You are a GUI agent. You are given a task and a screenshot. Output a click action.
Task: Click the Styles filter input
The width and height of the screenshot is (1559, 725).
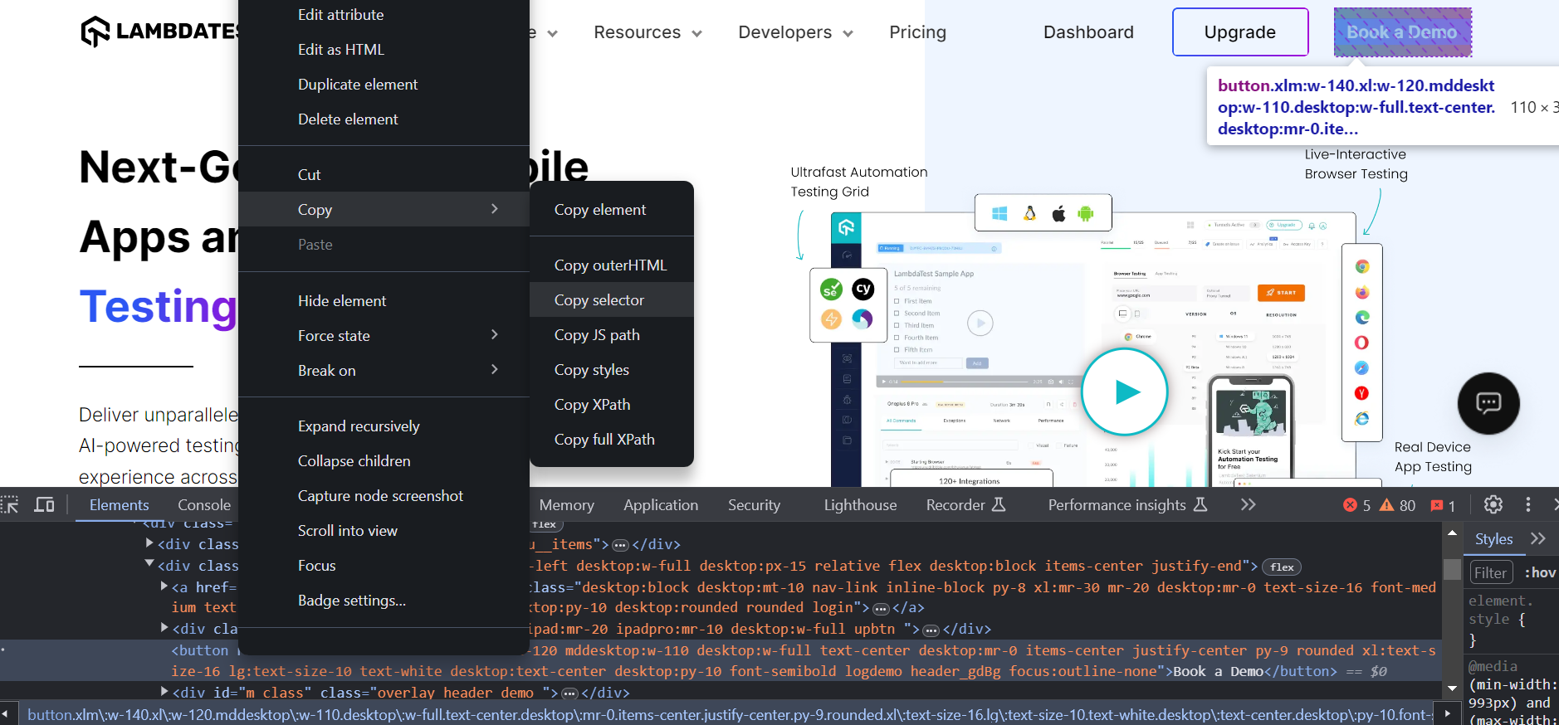pyautogui.click(x=1491, y=572)
